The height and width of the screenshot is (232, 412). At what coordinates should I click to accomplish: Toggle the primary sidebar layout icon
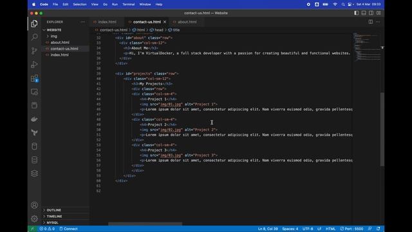coord(356,13)
